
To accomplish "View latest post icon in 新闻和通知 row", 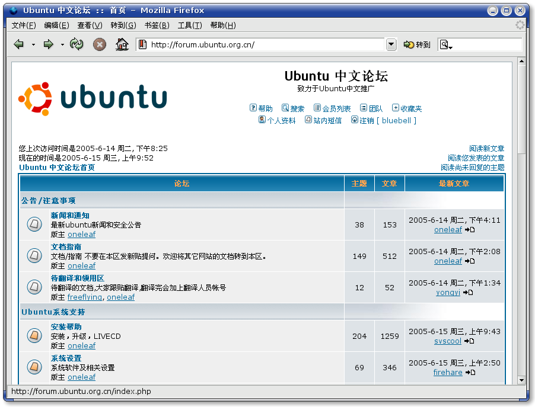I will [470, 230].
